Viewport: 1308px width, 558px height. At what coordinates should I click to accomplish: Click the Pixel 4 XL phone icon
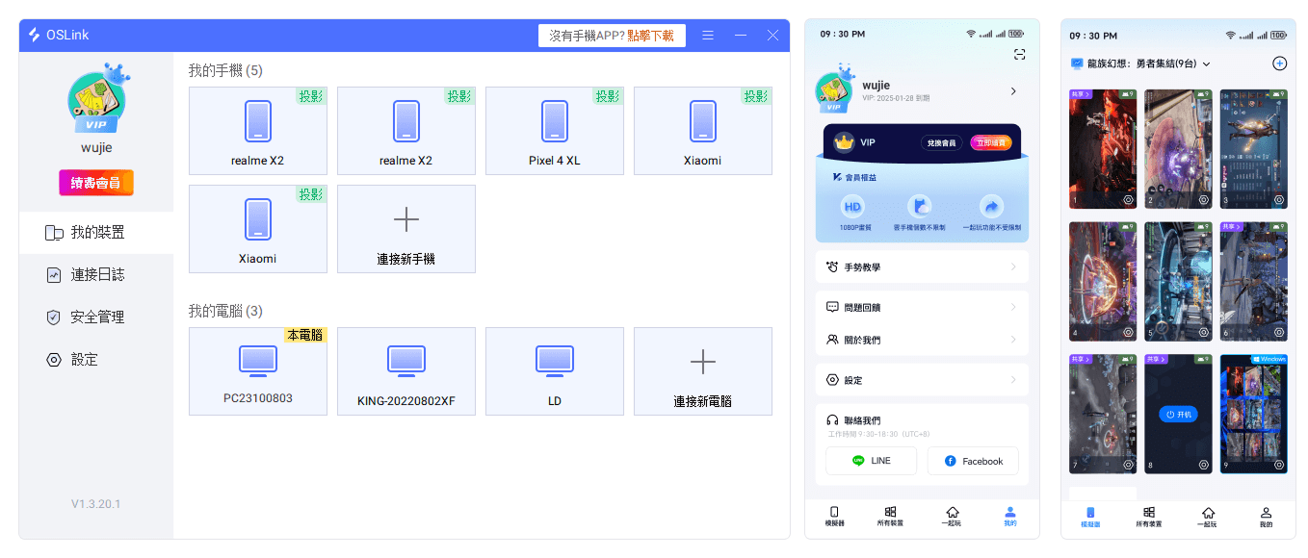click(554, 121)
